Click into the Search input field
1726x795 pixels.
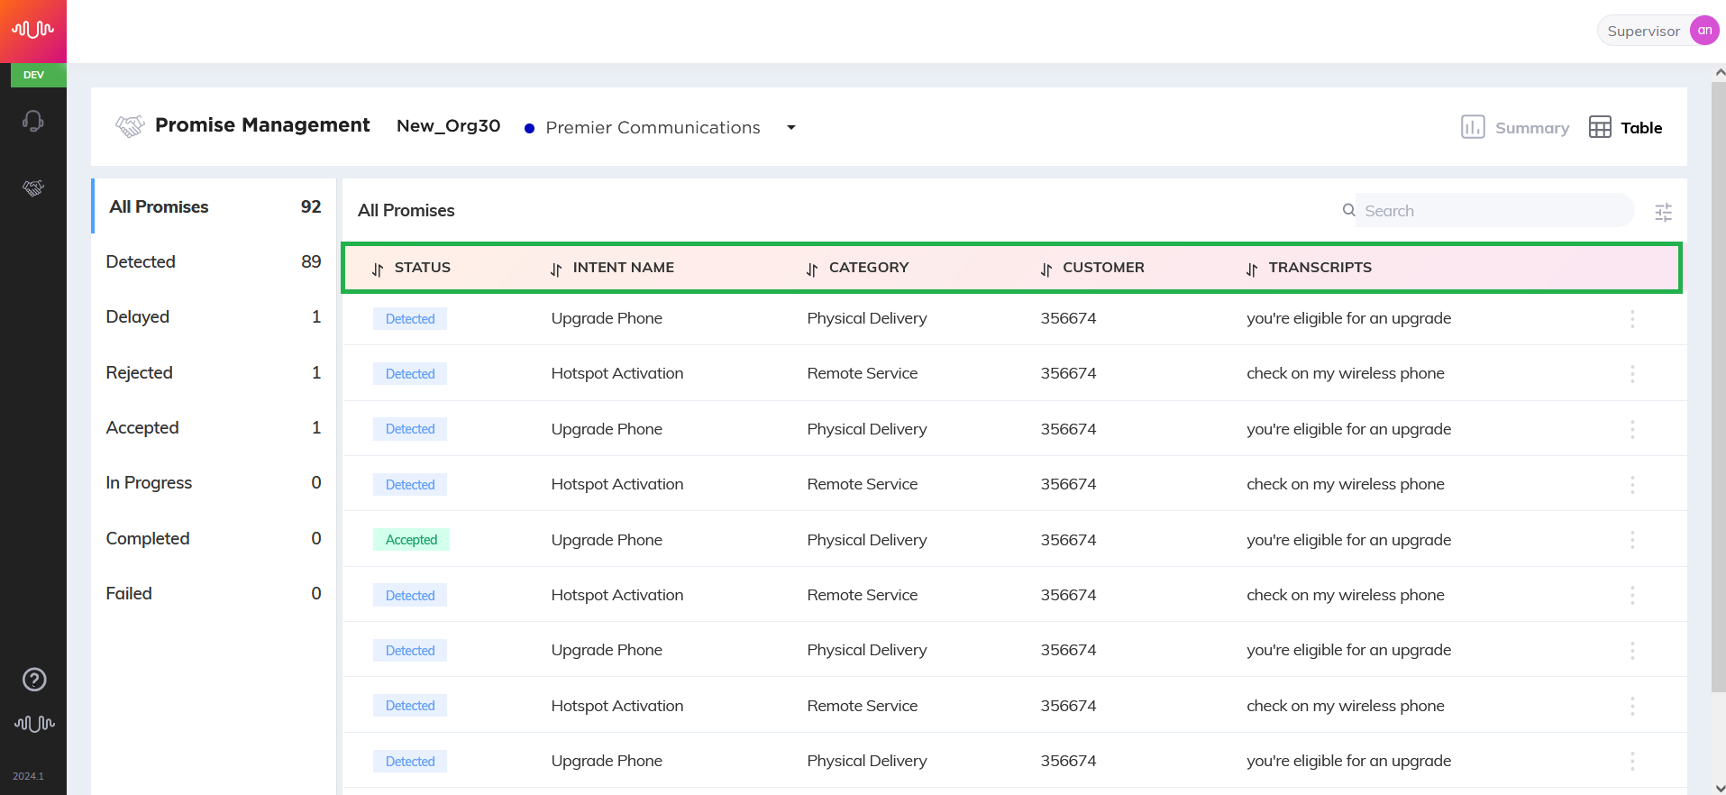1494,211
